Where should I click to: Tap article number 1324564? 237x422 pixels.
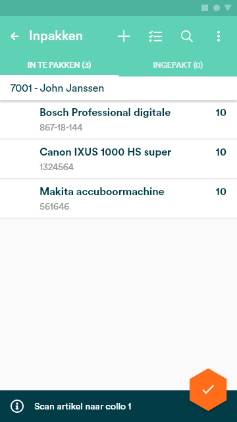57,167
